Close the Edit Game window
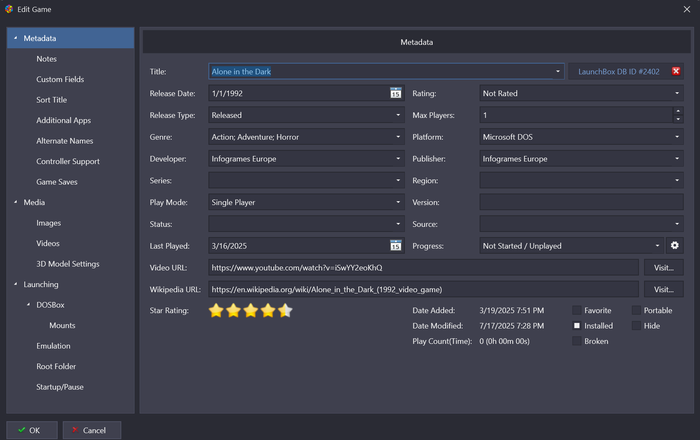This screenshot has height=440, width=700. [687, 9]
